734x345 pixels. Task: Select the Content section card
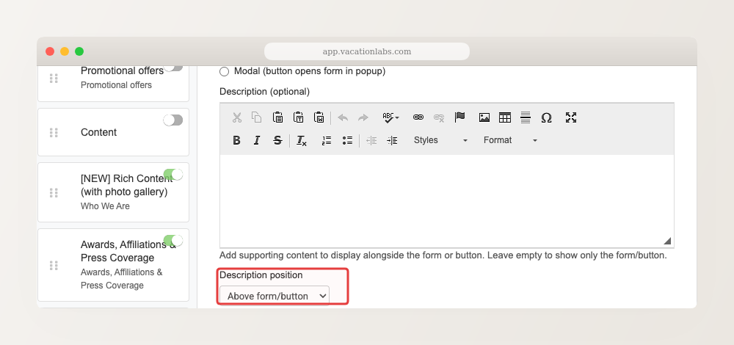click(113, 132)
